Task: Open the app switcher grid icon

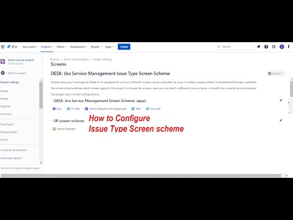Action: point(2,46)
